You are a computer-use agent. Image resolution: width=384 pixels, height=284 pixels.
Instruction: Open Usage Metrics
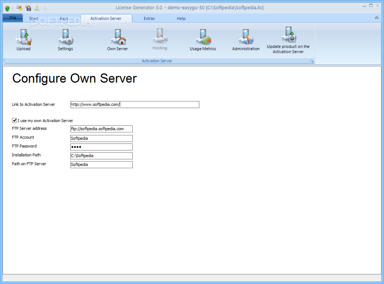tap(203, 40)
